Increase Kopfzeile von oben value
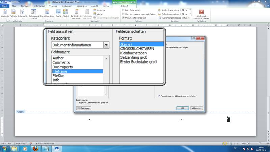The width and height of the screenshot is (270, 152). coord(190,10)
